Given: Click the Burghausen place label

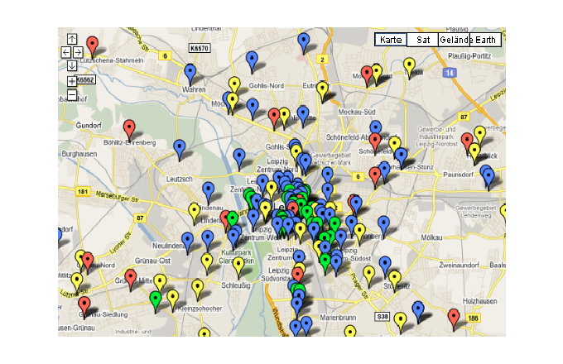Looking at the screenshot, I should tap(79, 154).
